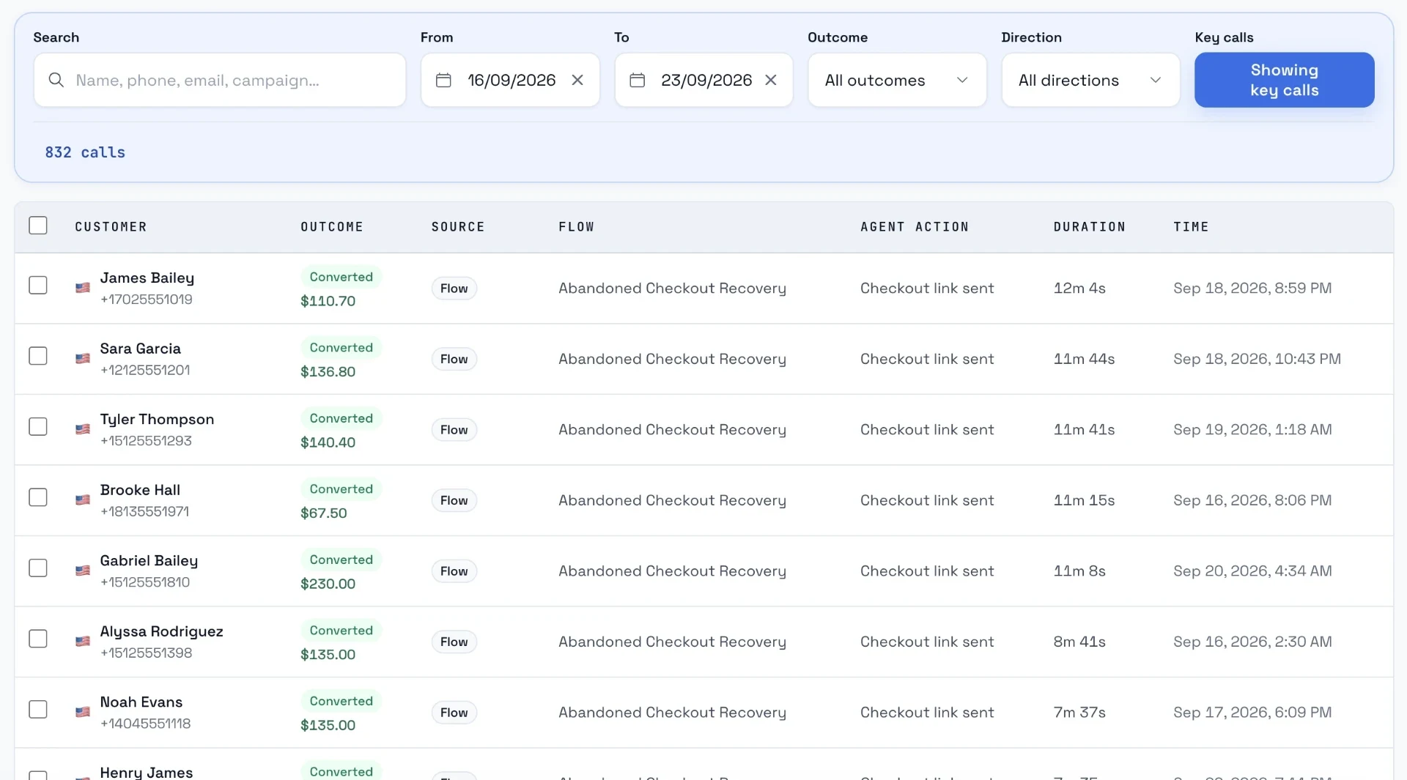Open the From date calendar icon
1407x780 pixels.
pos(443,80)
